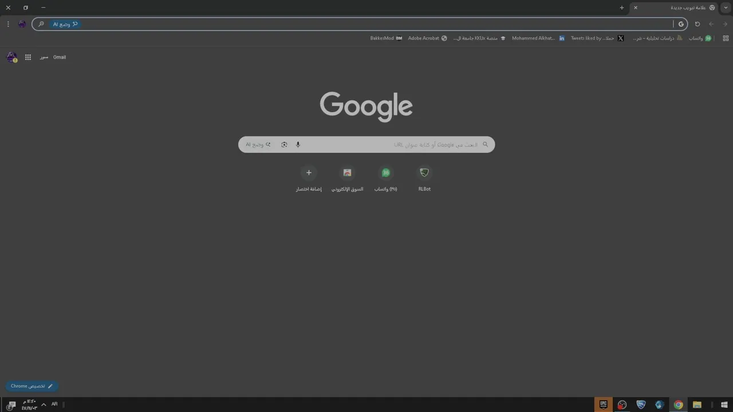
Task: Open the BakkesMod bookmark
Action: pos(386,38)
